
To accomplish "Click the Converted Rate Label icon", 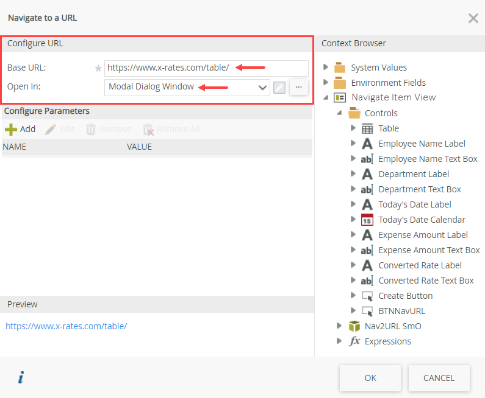I will [x=367, y=265].
